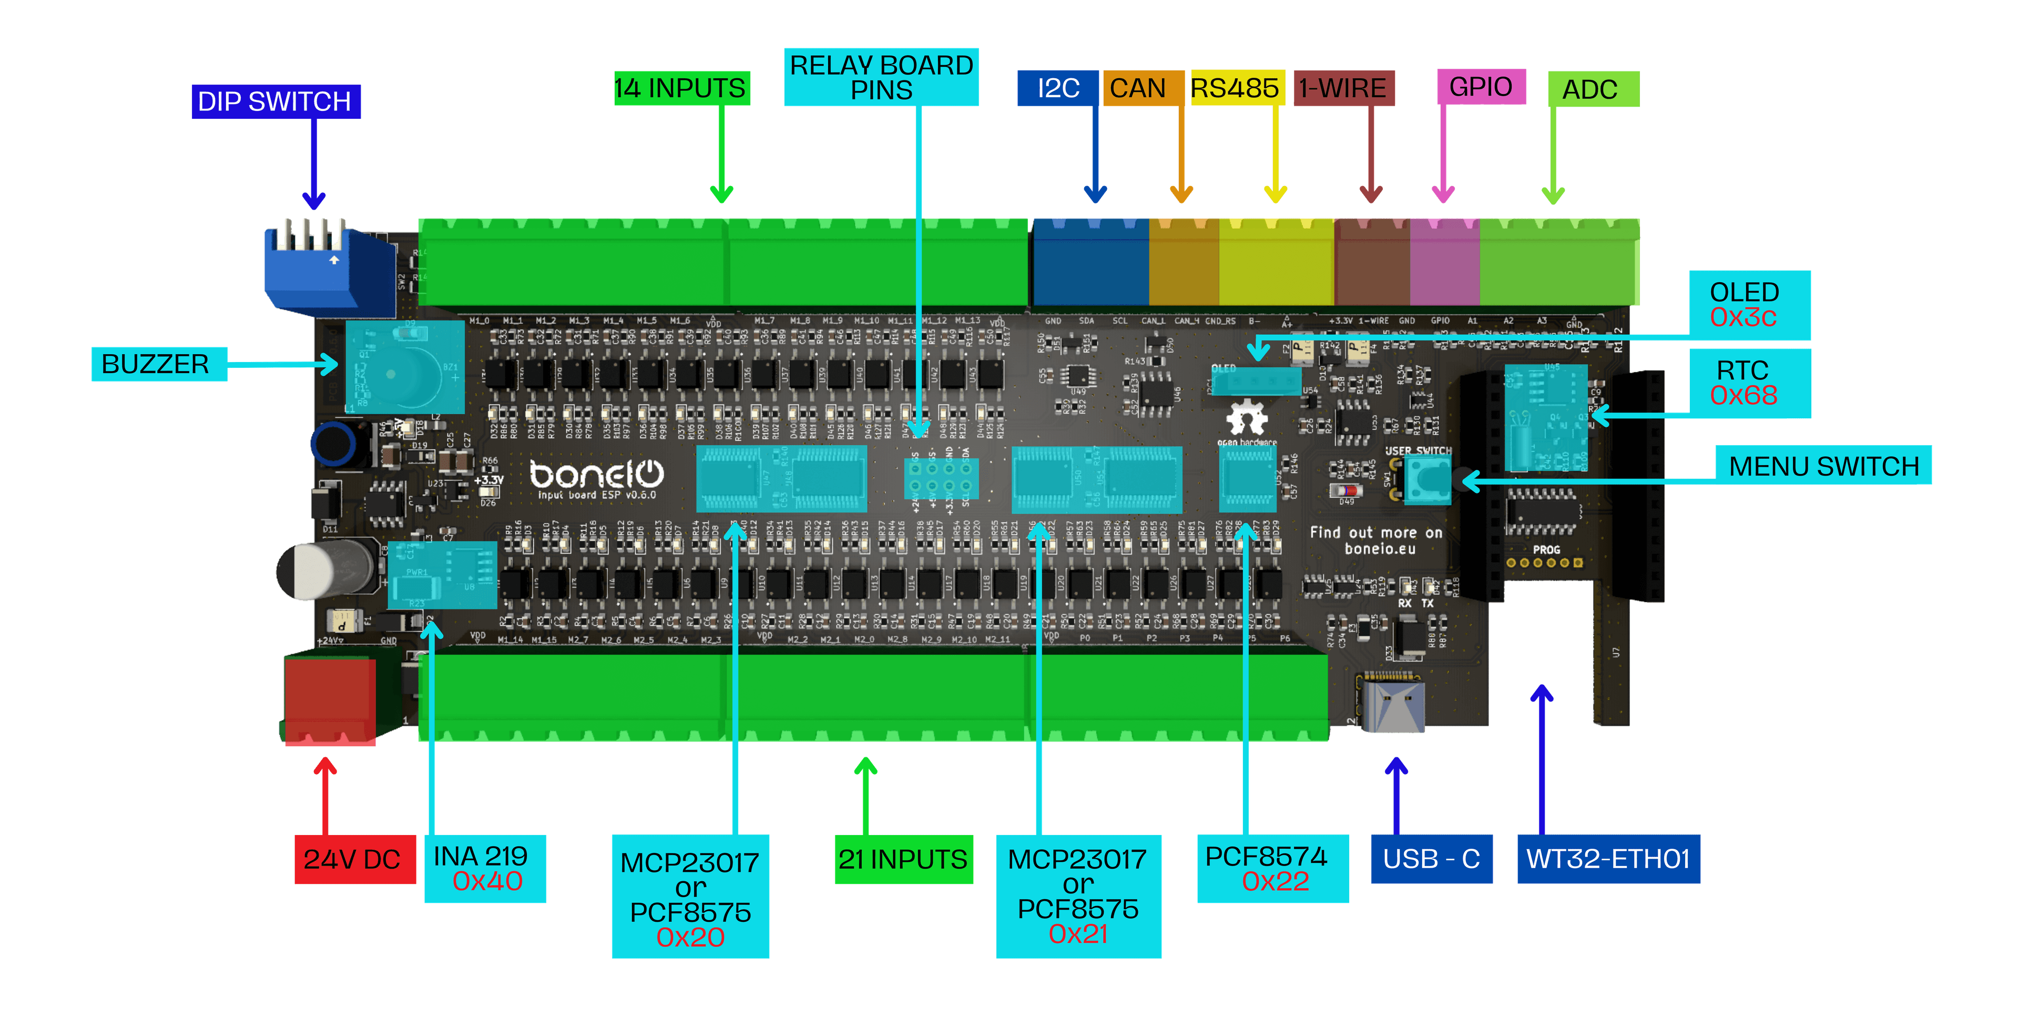Image resolution: width=2019 pixels, height=1009 pixels.
Task: Click the highlighted PCF8574 chip
Action: [x=1248, y=479]
